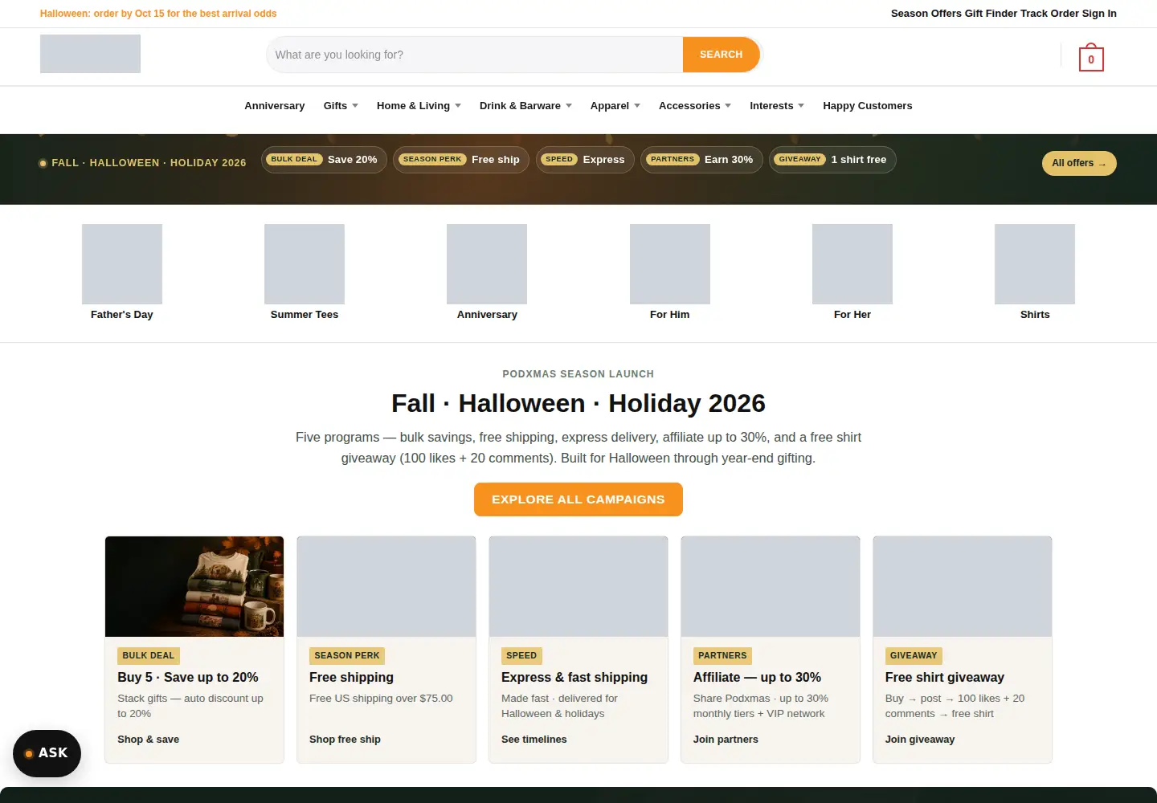The image size is (1157, 803).
Task: Open the Anniversary nav menu item
Action: (275, 106)
